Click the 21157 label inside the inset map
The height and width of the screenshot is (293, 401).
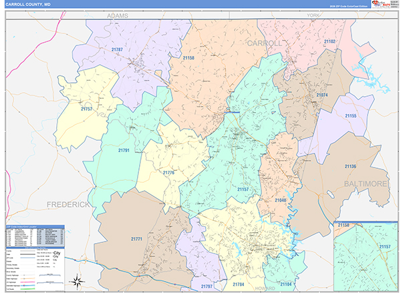(385, 246)
